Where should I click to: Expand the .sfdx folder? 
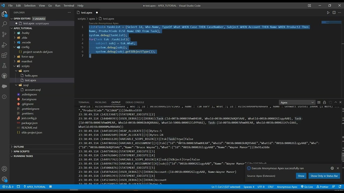pyautogui.click(x=42, y=38)
